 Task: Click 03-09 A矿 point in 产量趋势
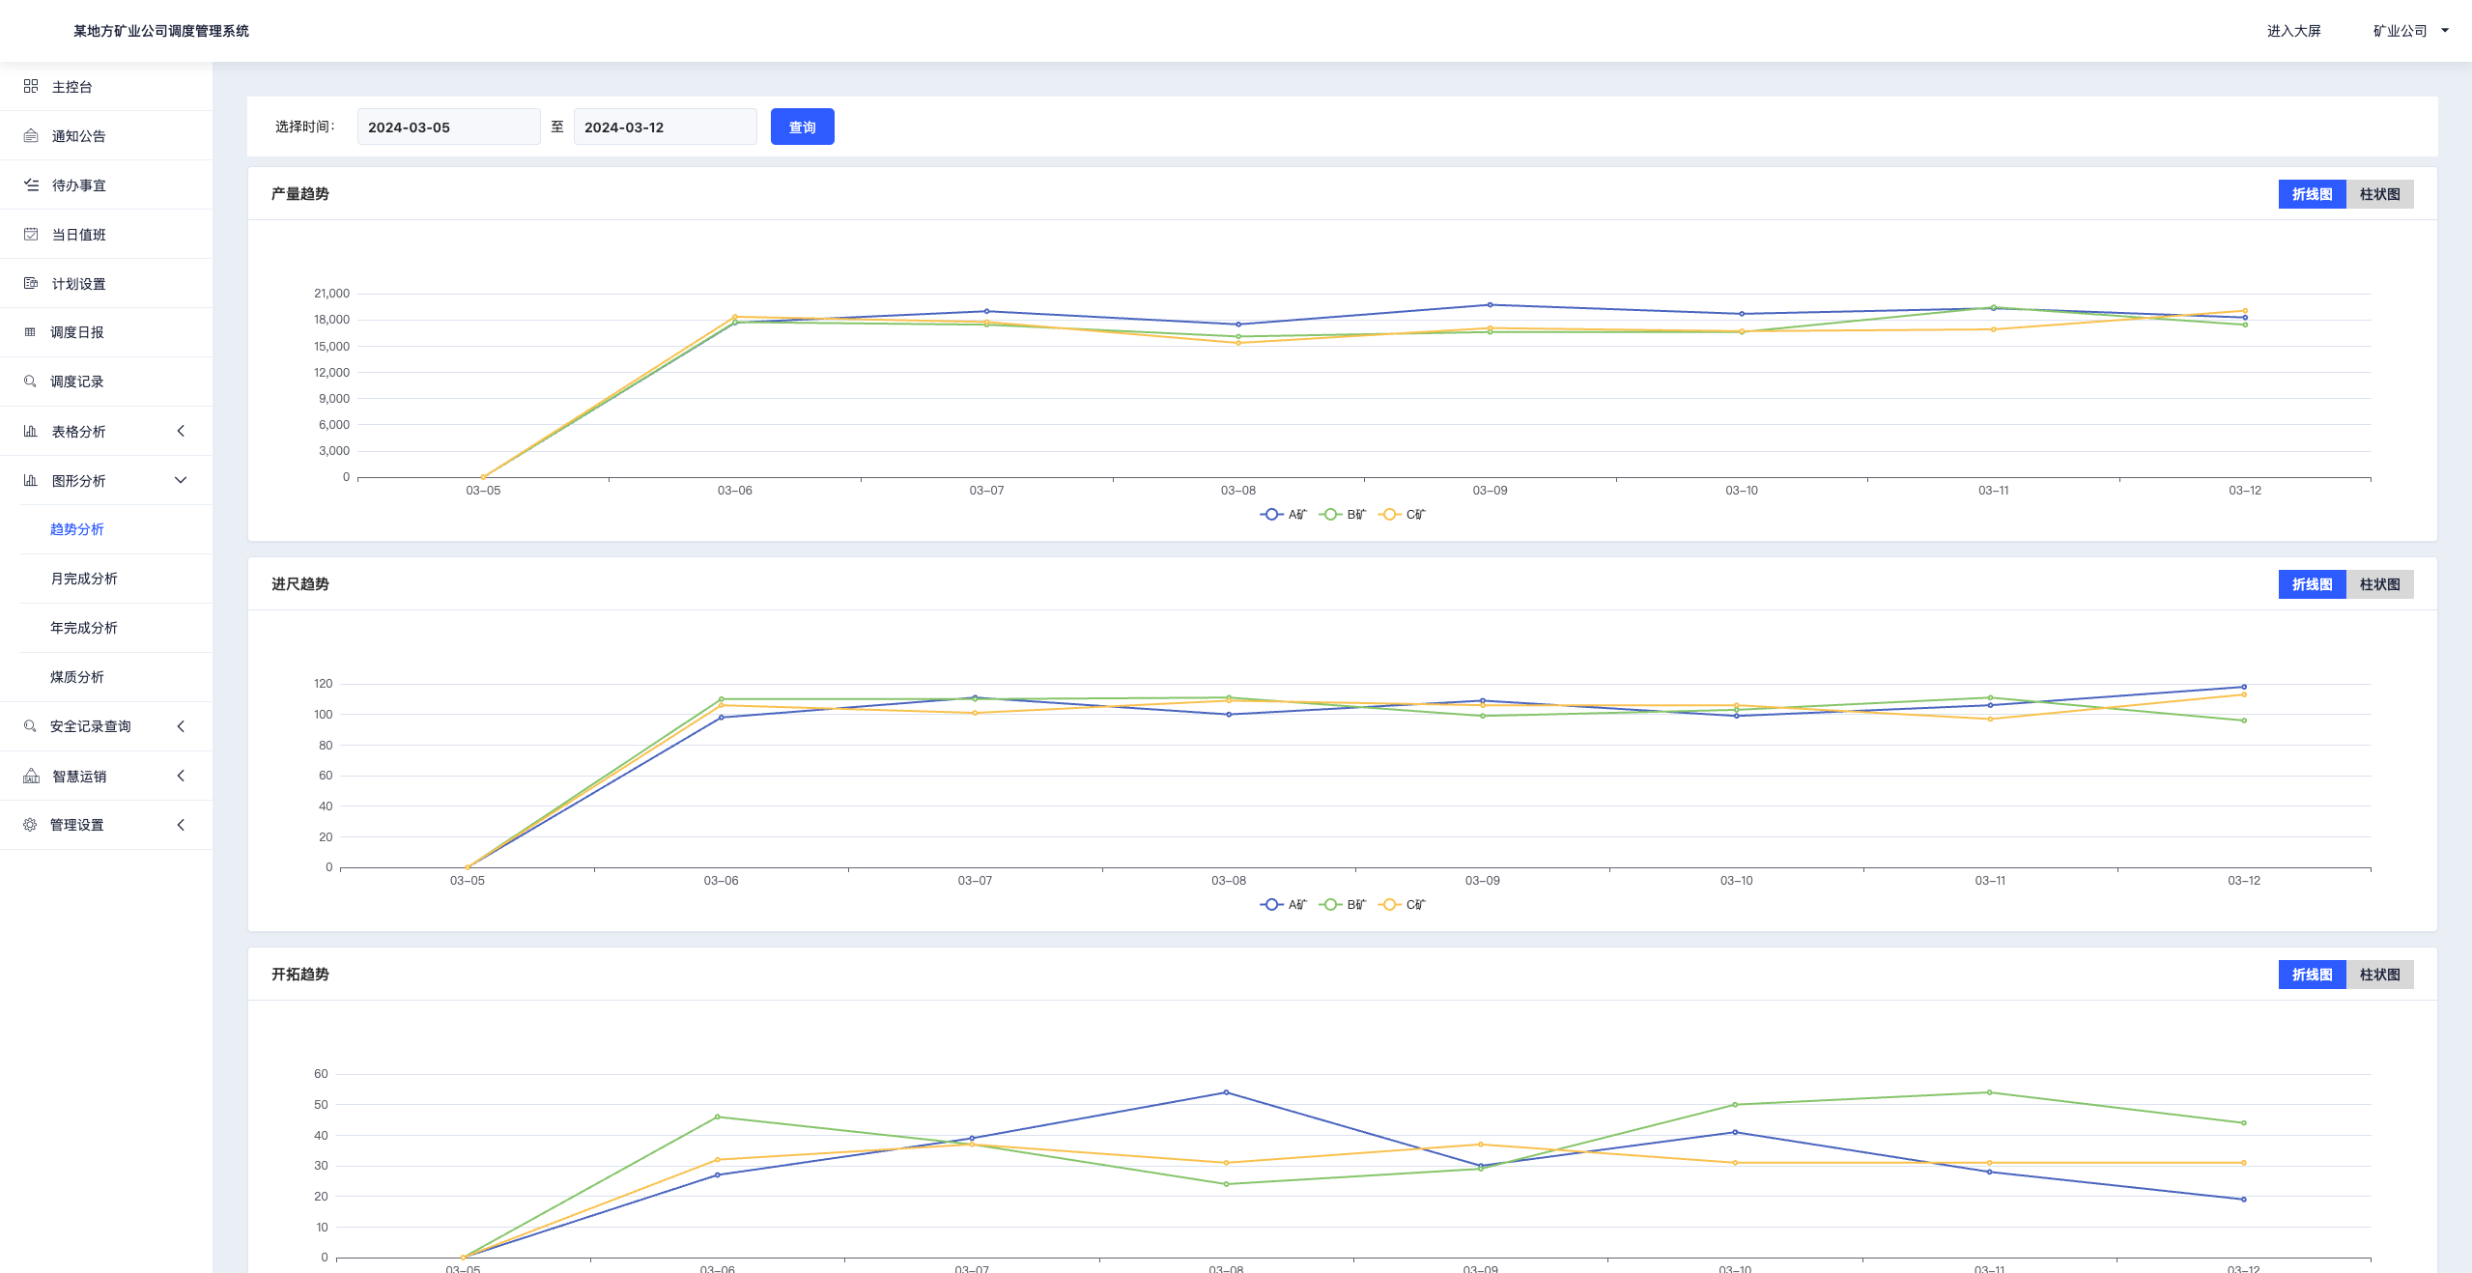tap(1490, 305)
